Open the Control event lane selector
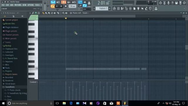Viewport: 188px width, 106px height. click(34, 82)
